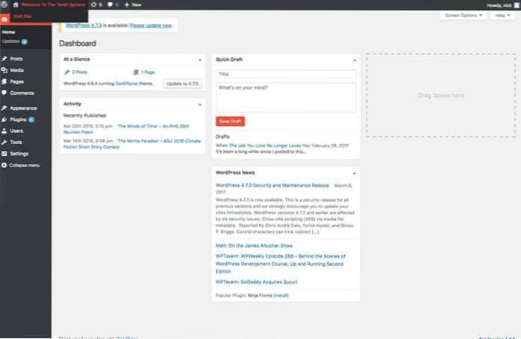
Task: Click the Pages icon in sidebar
Action: coord(4,81)
